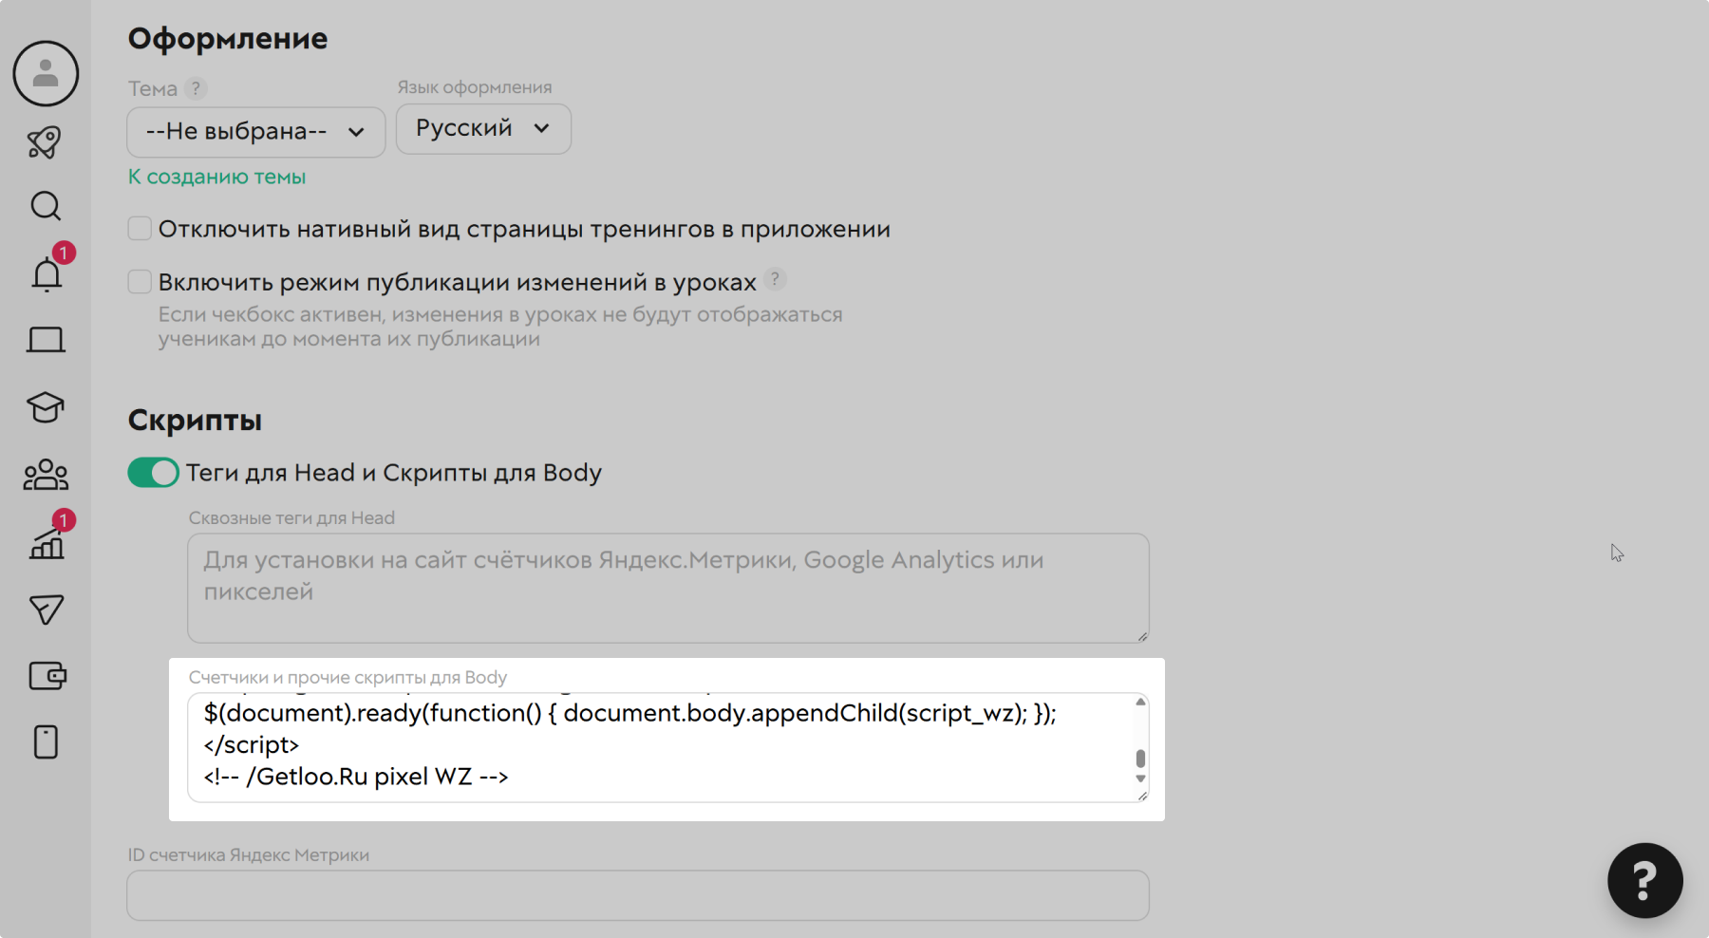Click the Body textarea scrollbar up arrow
This screenshot has height=938, width=1709.
click(x=1140, y=702)
